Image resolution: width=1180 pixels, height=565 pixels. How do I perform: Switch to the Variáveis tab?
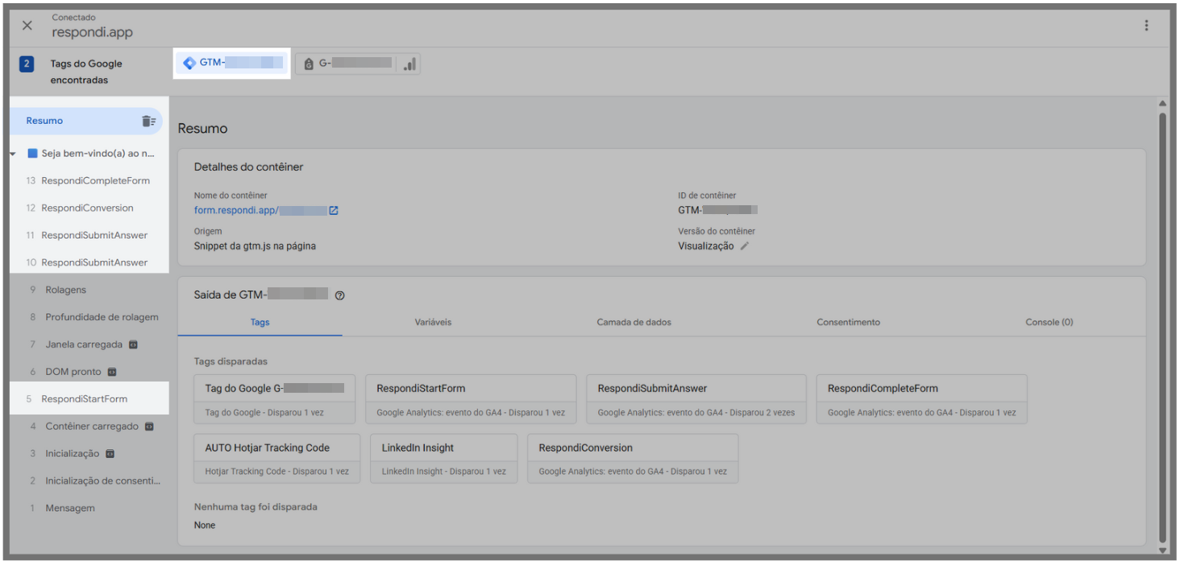coord(433,322)
